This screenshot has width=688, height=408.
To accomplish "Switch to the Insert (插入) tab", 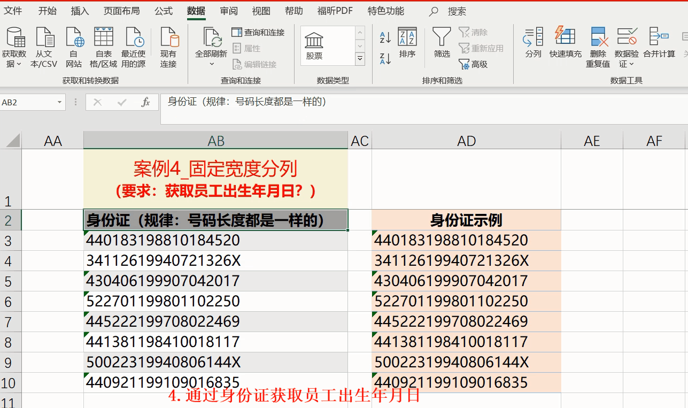I will 80,11.
